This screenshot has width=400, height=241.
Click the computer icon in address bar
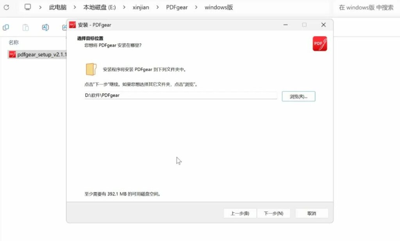pyautogui.click(x=27, y=7)
